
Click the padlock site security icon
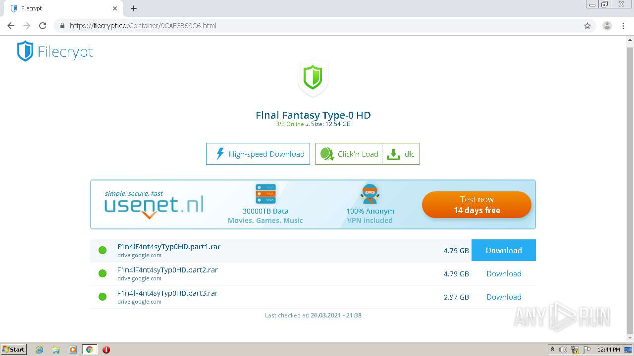pyautogui.click(x=62, y=26)
